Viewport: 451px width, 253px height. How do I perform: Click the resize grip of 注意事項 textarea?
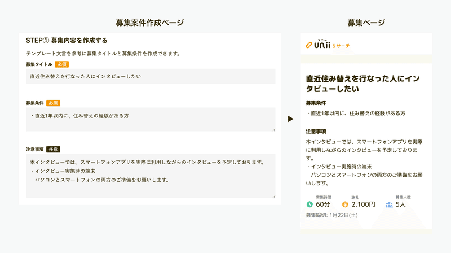(273, 196)
